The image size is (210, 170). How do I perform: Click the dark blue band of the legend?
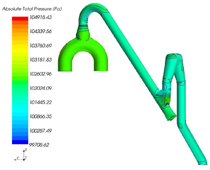pos(20,142)
